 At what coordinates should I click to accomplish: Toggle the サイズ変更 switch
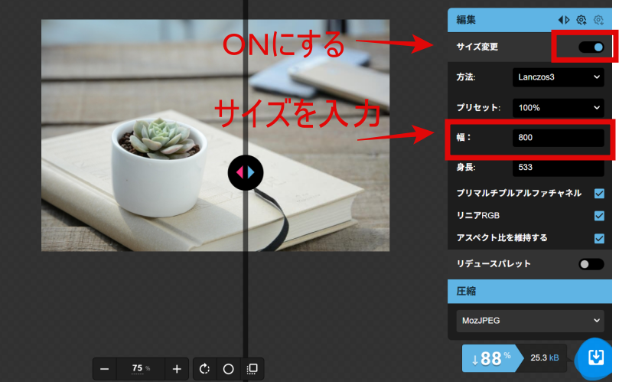pos(591,47)
